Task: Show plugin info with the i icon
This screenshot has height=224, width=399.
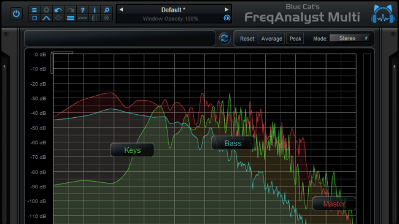Action: [x=95, y=10]
